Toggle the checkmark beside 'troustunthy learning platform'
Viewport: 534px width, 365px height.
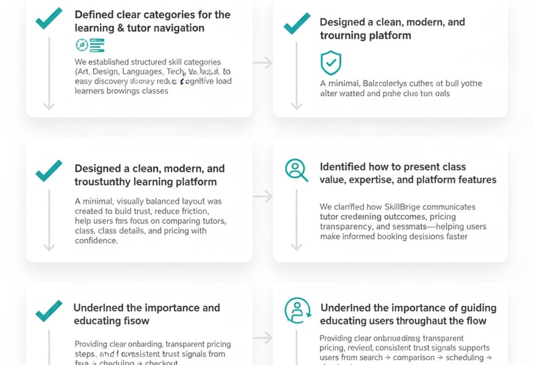pos(49,171)
